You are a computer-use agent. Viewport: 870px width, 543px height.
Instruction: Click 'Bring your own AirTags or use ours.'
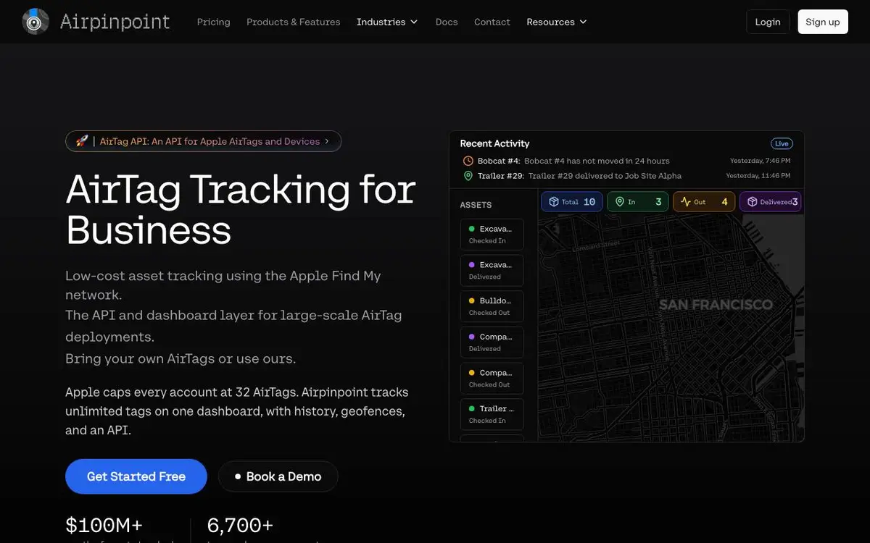tap(181, 358)
